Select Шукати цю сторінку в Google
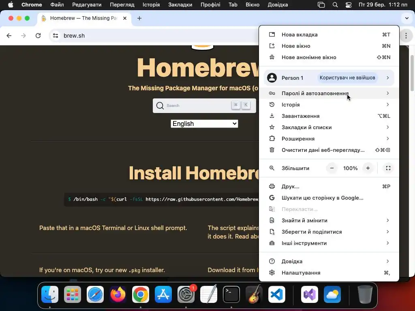Viewport: 415px width, 311px height. (x=329, y=198)
